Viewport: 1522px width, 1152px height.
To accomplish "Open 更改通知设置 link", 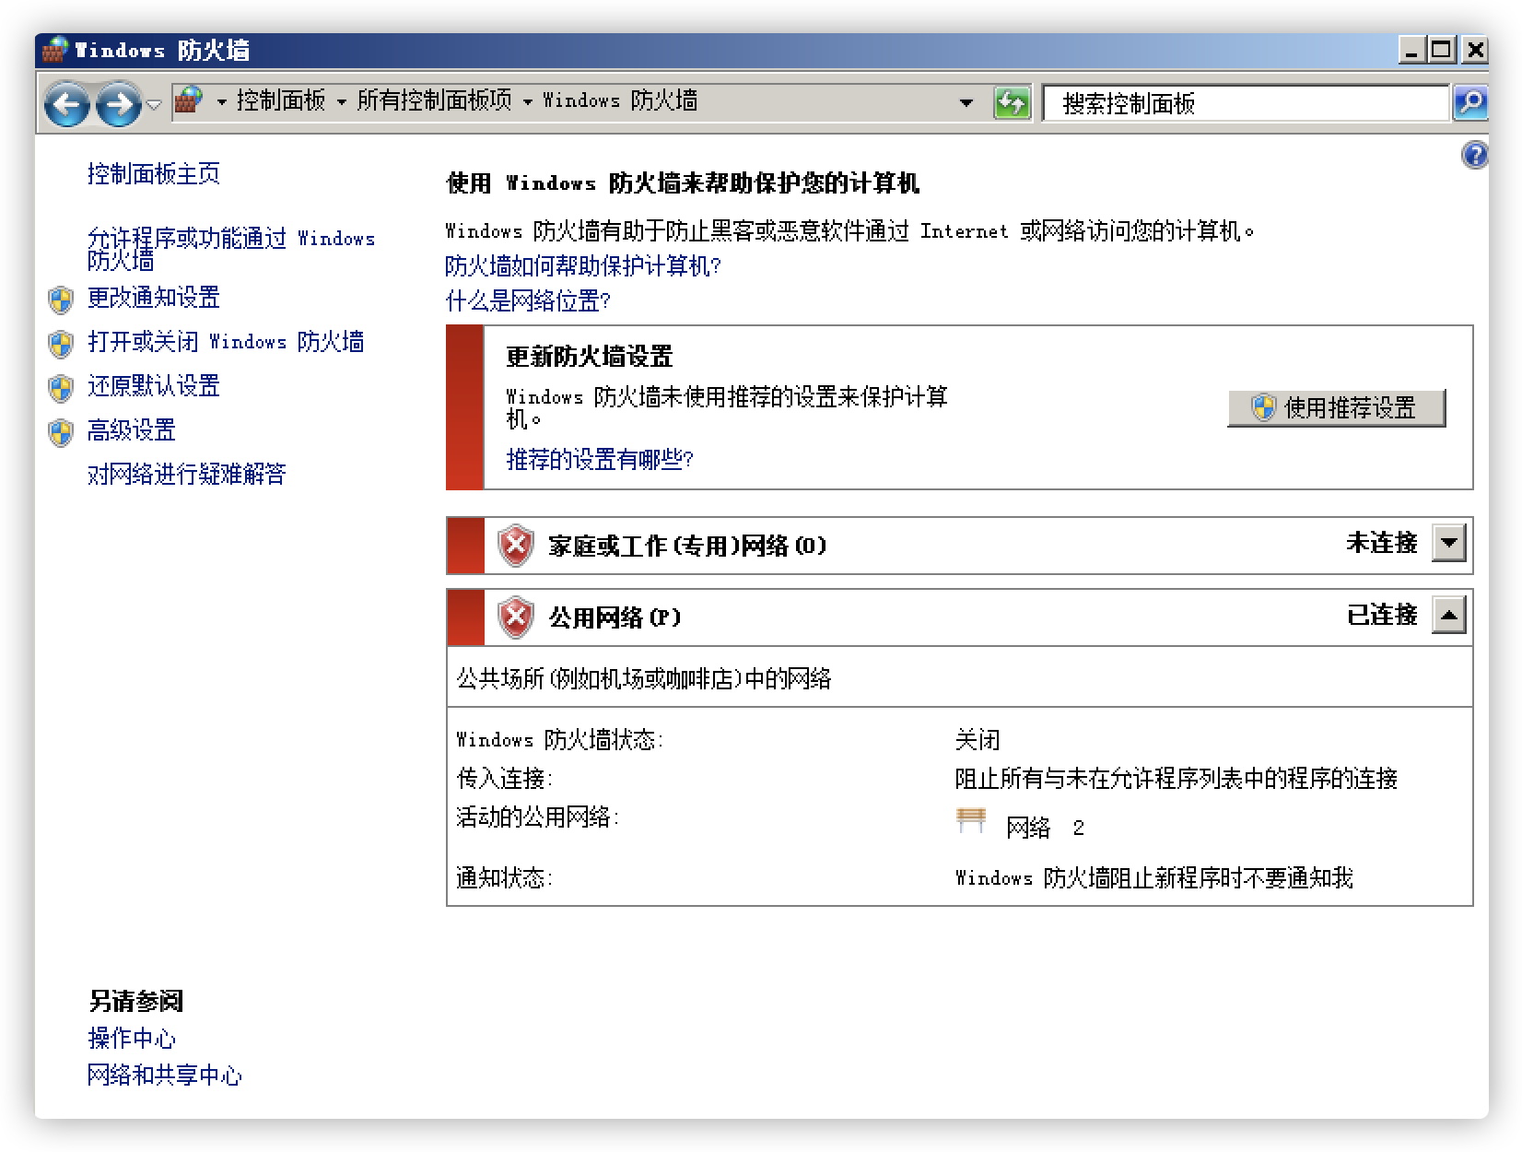I will (154, 298).
